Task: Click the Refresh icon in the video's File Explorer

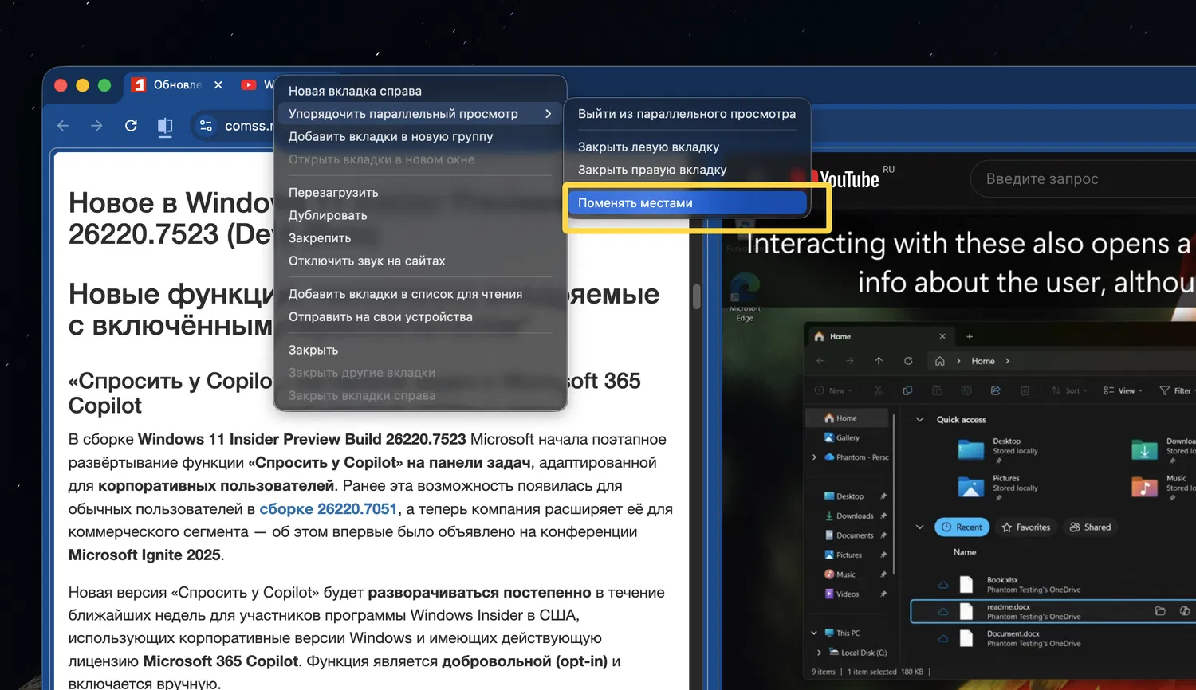Action: (908, 361)
